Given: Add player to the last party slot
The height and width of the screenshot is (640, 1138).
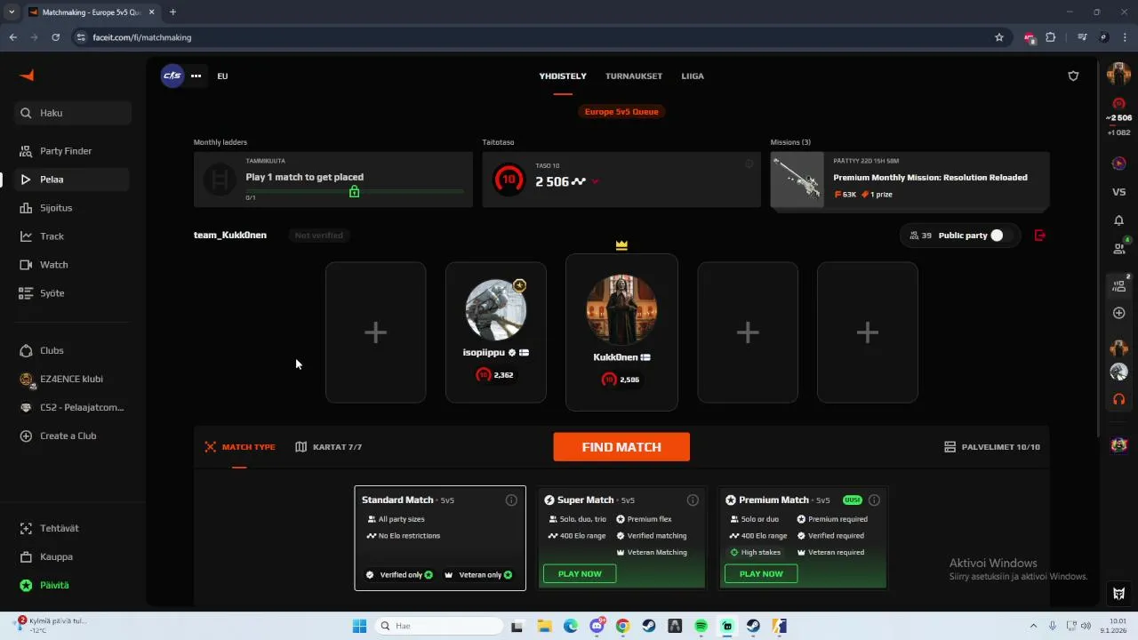Looking at the screenshot, I should (868, 332).
